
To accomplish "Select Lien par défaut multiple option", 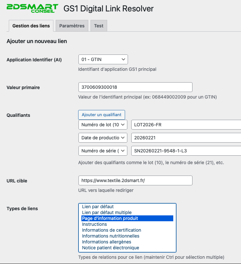I will pyautogui.click(x=107, y=213).
